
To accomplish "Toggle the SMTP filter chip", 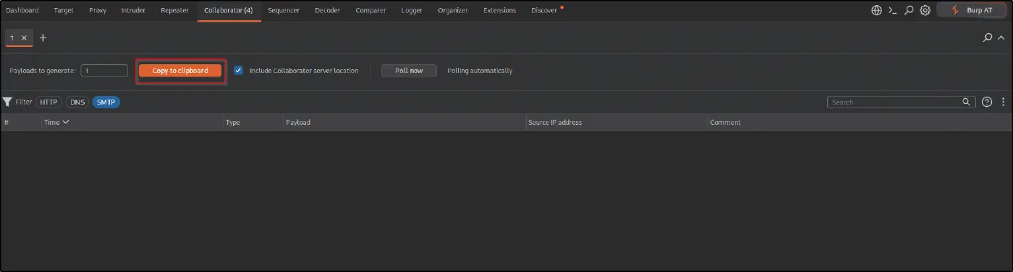I will (x=106, y=102).
